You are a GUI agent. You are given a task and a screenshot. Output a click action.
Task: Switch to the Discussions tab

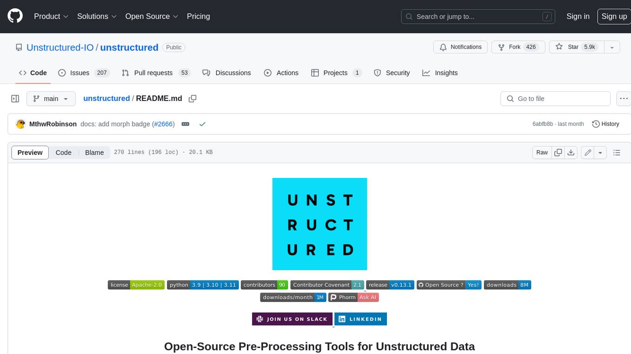click(x=227, y=73)
